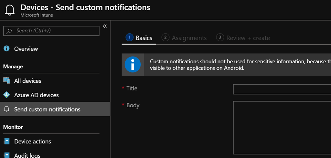Open the Audit logs menu label

[x=27, y=155]
